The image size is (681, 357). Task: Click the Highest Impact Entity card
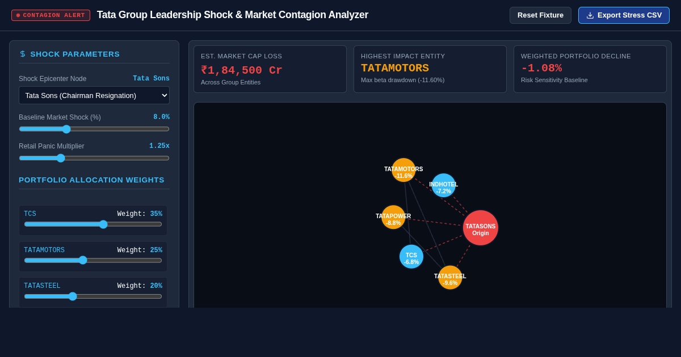430,69
